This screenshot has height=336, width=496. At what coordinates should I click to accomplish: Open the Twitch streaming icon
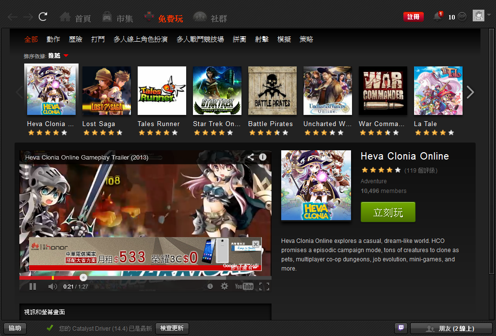tap(401, 328)
